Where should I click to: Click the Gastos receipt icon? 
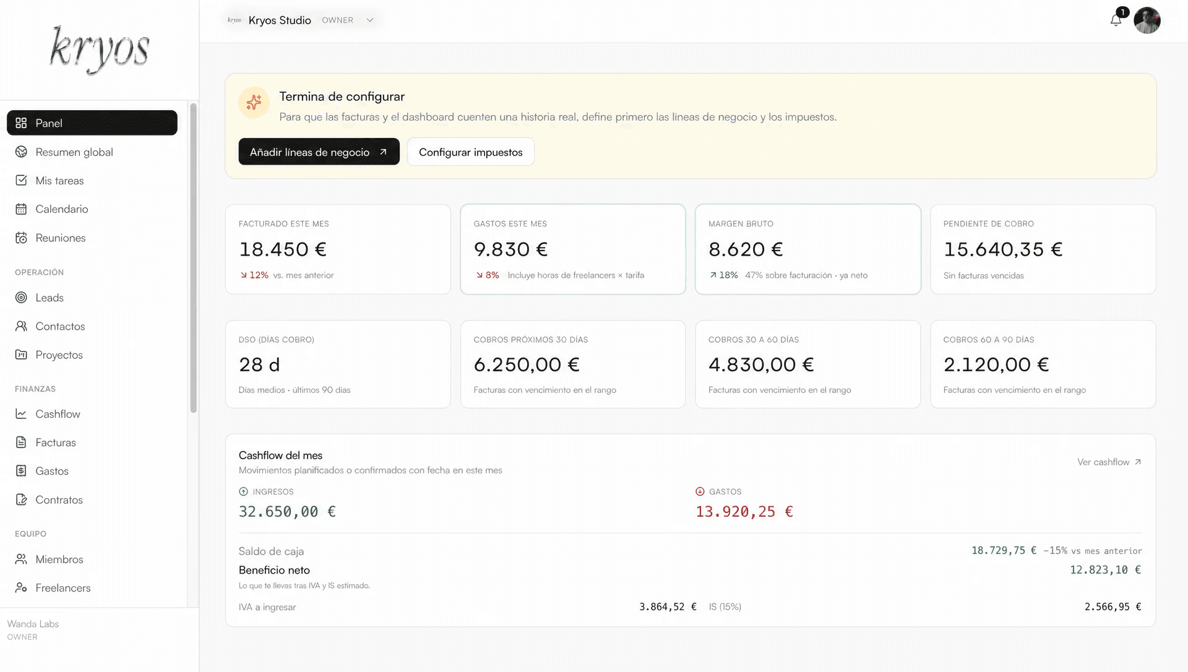(x=21, y=471)
